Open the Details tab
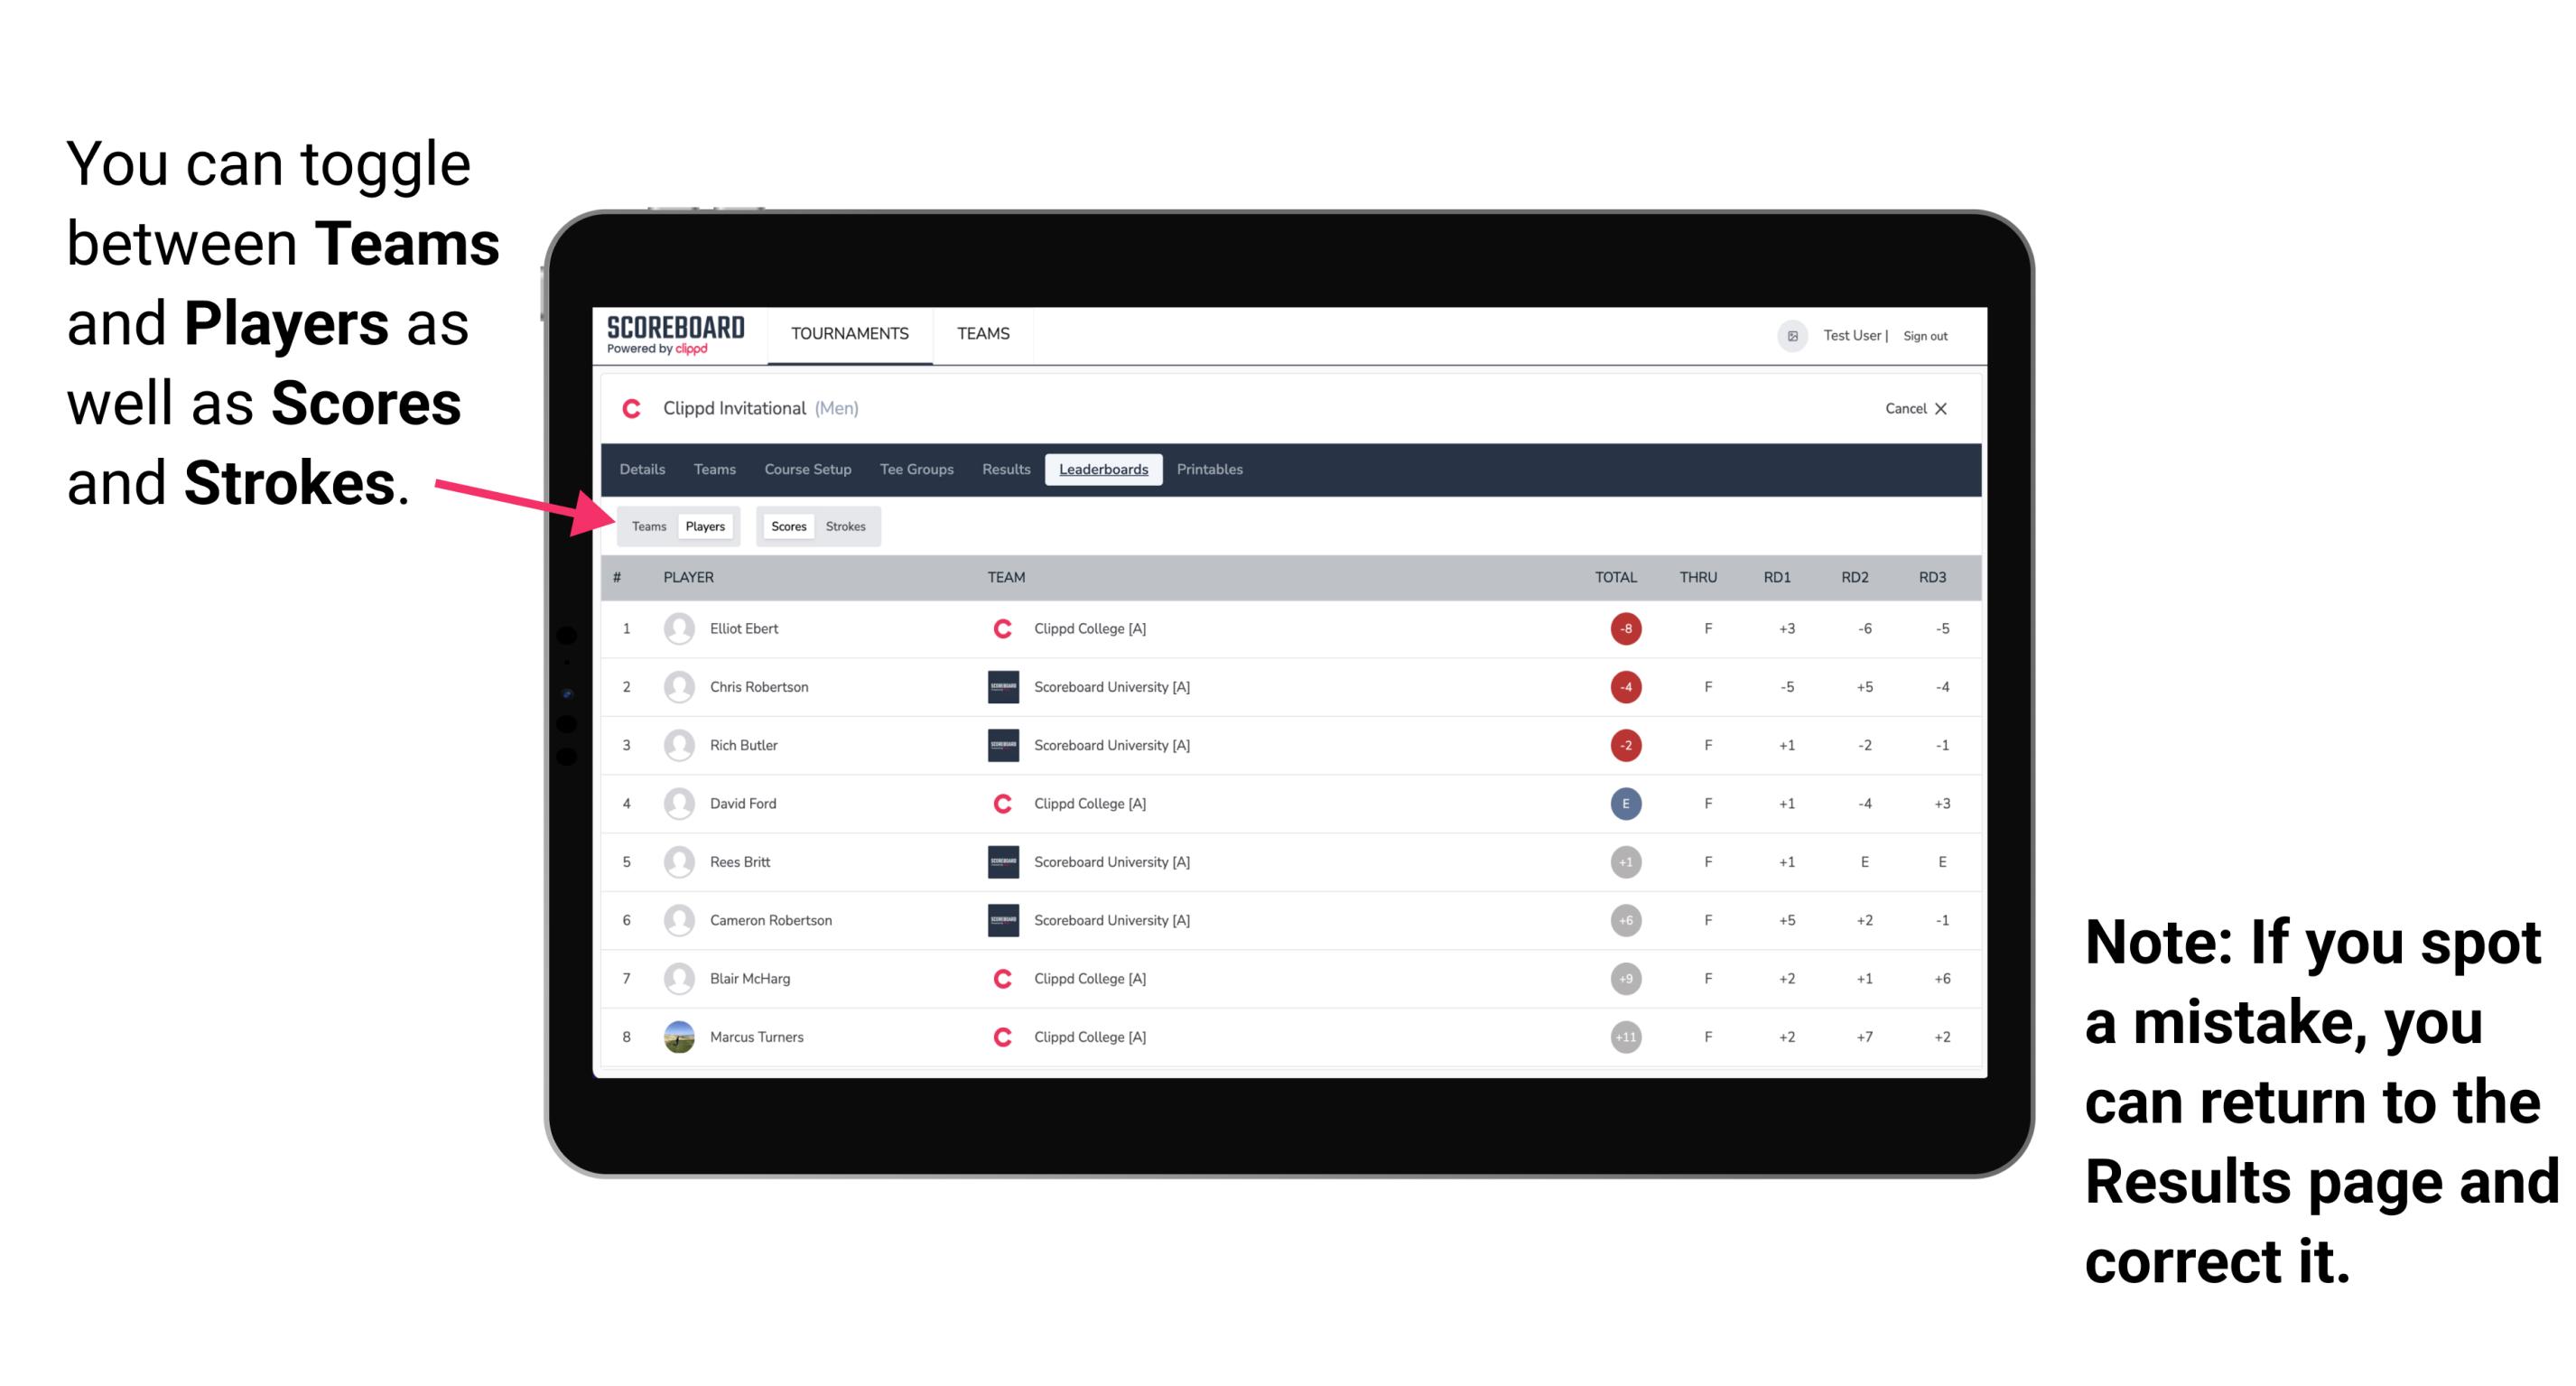 [643, 471]
